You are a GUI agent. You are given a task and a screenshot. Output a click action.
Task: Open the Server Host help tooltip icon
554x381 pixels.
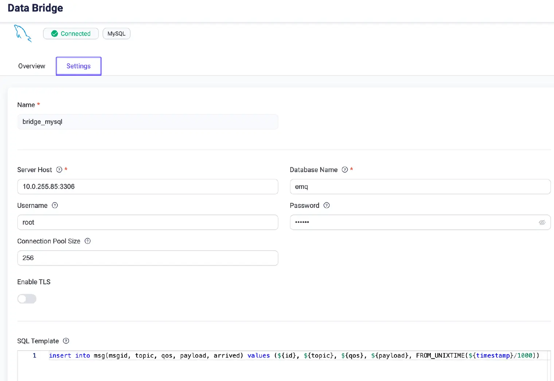point(59,170)
